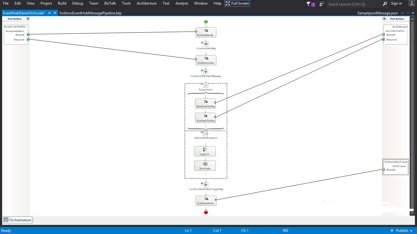417x234 pixels.
Task: Select the SendTrigger operation label
Action: pos(399,166)
